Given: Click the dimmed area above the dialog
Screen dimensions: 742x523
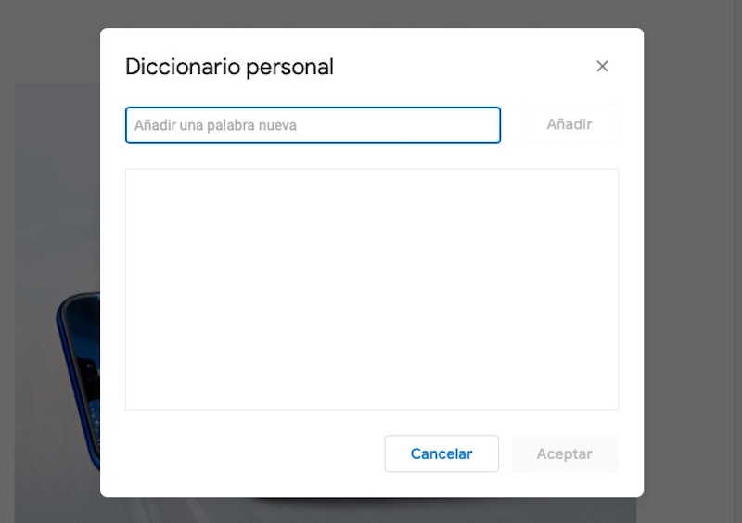Looking at the screenshot, I should click(371, 13).
